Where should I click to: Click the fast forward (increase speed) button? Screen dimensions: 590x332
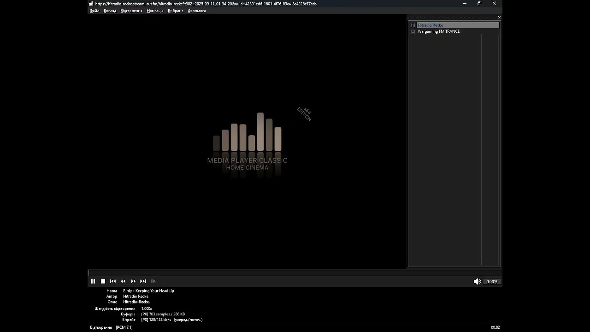click(133, 281)
